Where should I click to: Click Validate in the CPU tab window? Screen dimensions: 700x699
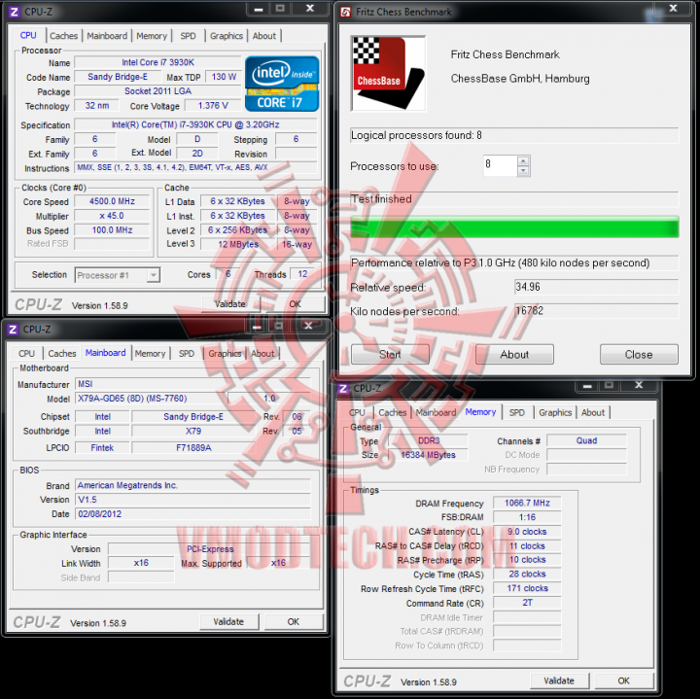click(x=229, y=304)
